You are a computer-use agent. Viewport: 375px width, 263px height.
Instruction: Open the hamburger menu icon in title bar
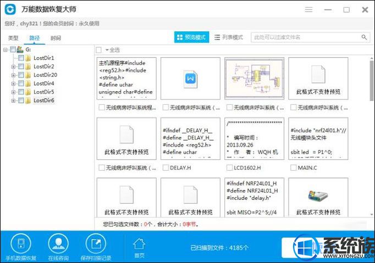308,9
